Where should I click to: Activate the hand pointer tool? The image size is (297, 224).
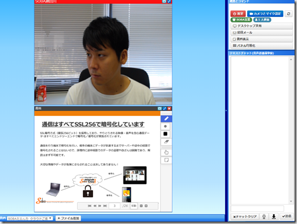point(166,152)
